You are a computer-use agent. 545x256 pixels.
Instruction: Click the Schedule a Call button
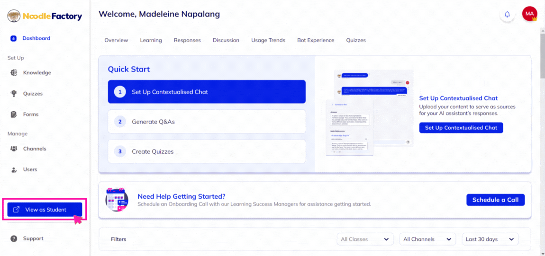coord(495,200)
